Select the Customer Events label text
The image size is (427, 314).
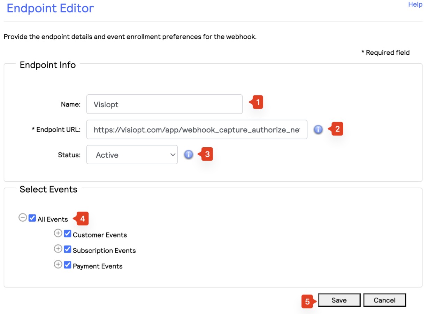(100, 235)
